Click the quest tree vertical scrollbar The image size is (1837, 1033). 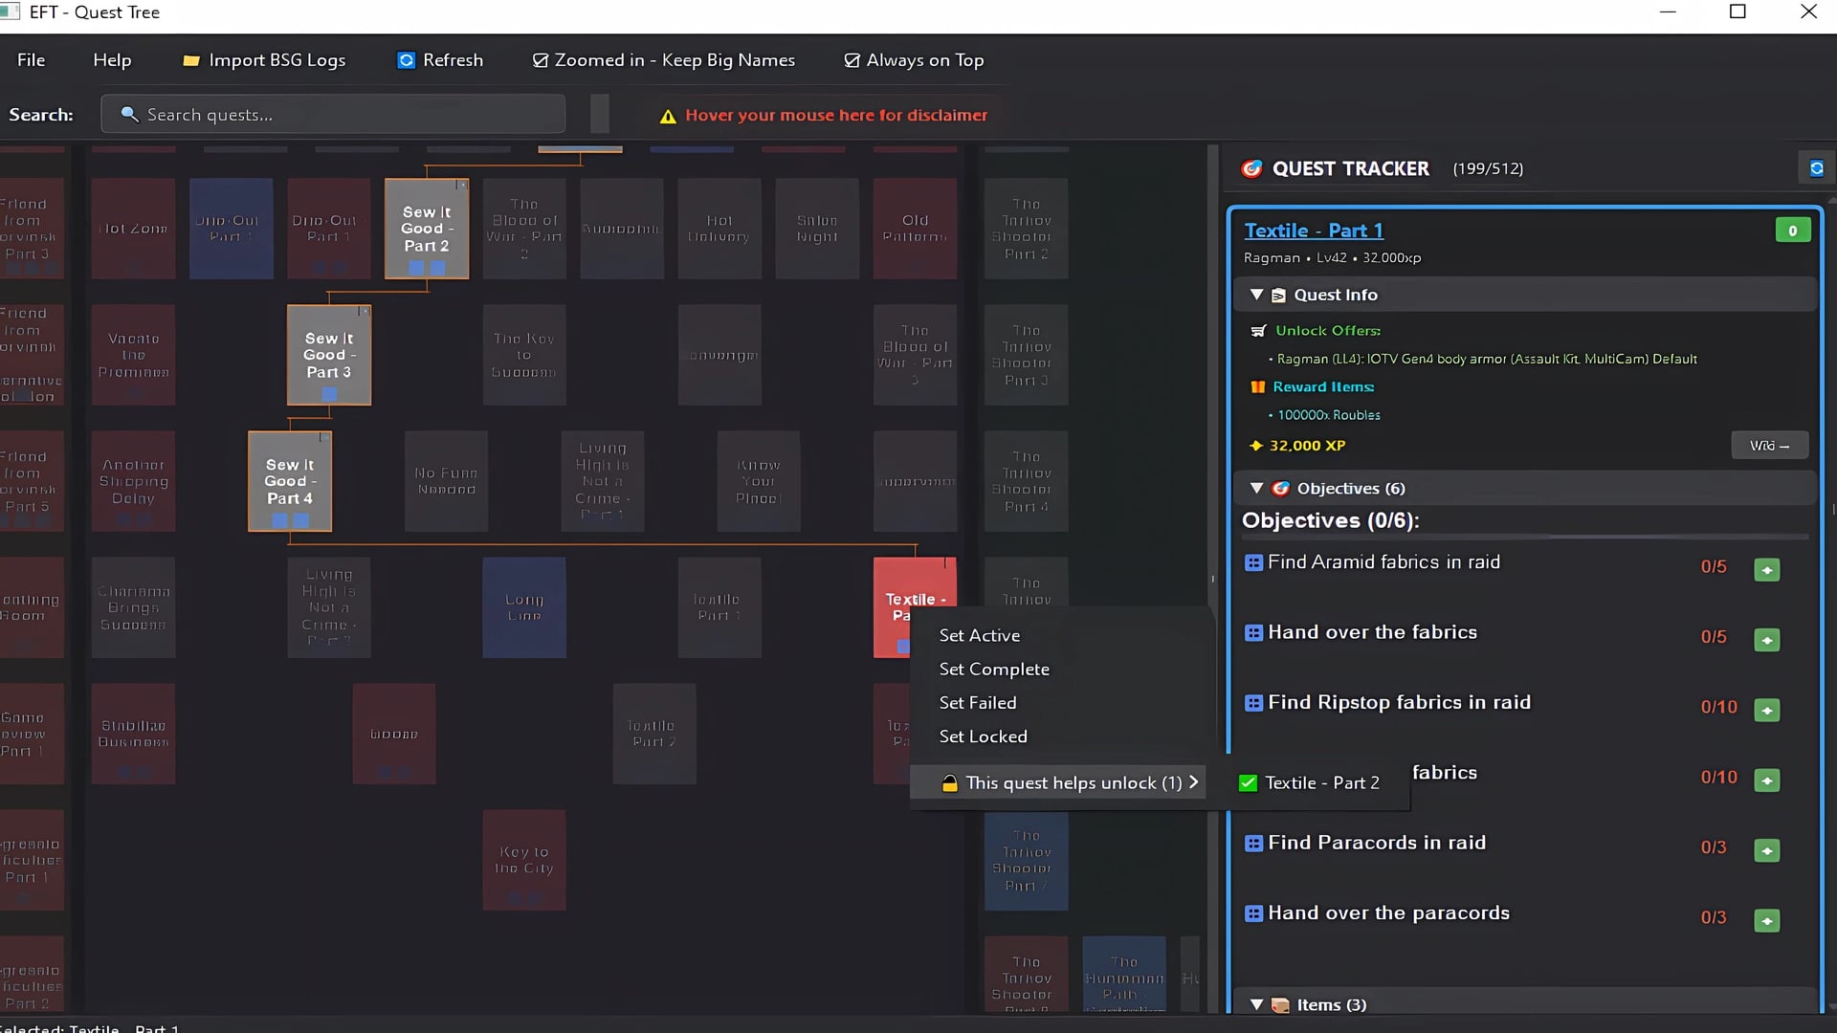click(1212, 579)
